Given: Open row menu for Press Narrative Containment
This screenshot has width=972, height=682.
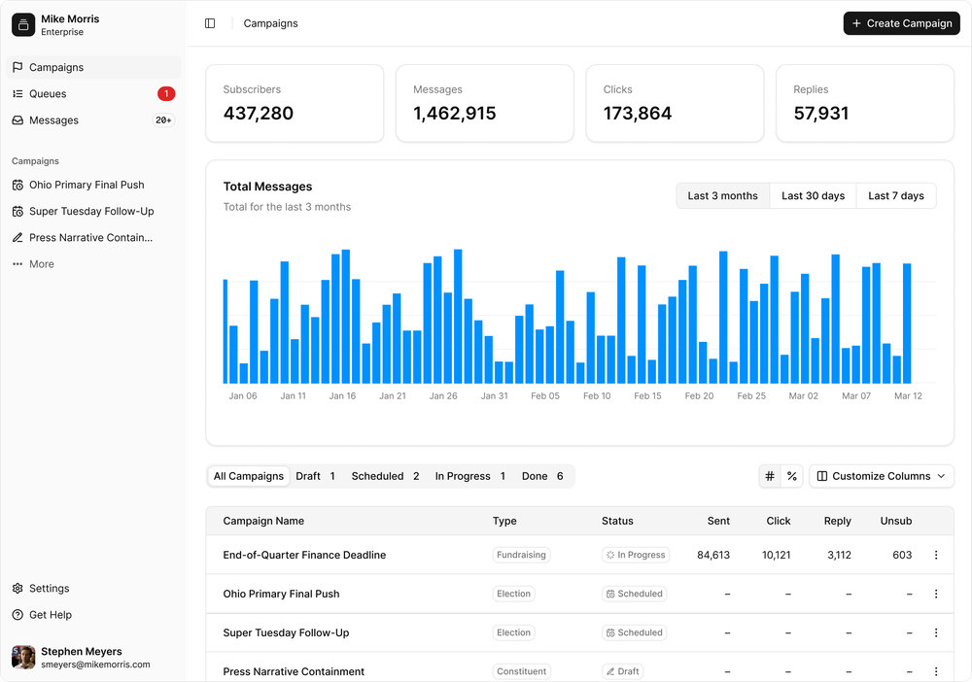Looking at the screenshot, I should tap(936, 671).
